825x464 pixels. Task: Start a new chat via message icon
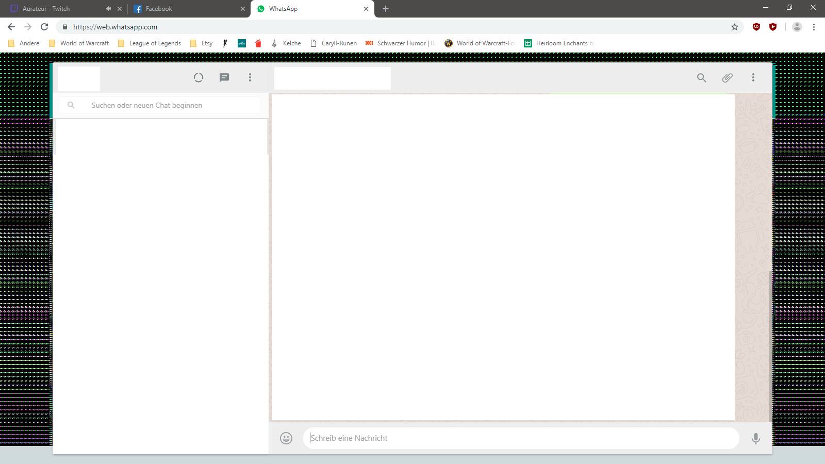pos(224,78)
